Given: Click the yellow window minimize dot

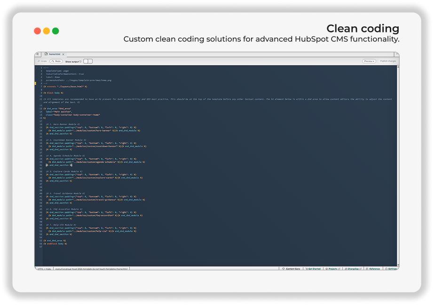Looking at the screenshot, I should 47,31.
